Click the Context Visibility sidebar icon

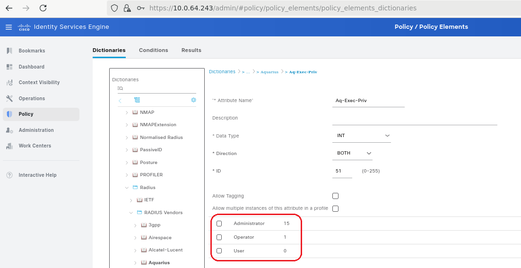click(9, 82)
